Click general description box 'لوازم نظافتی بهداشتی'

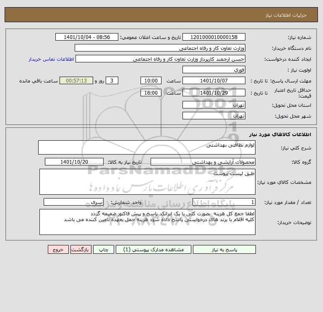(147, 147)
